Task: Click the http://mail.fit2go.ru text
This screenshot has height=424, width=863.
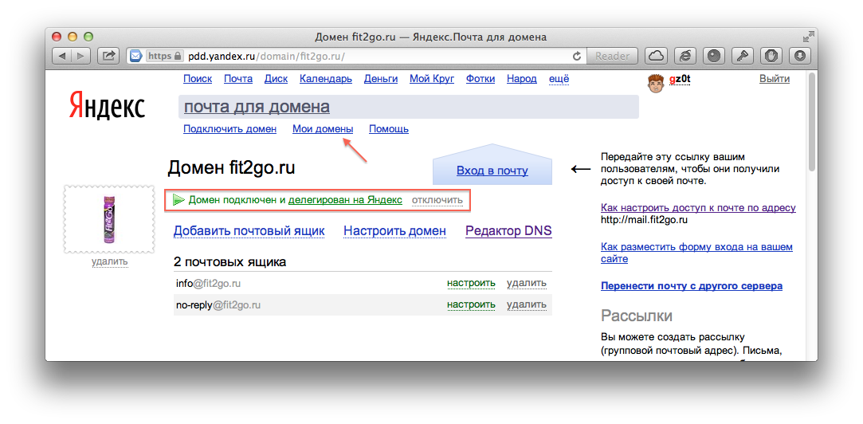Action: (x=645, y=220)
